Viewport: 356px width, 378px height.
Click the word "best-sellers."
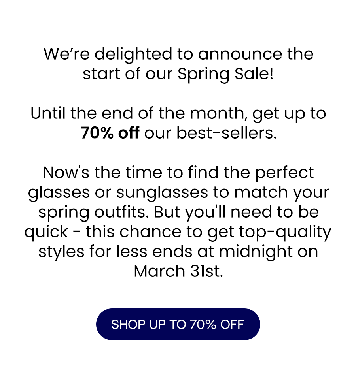pyautogui.click(x=226, y=133)
